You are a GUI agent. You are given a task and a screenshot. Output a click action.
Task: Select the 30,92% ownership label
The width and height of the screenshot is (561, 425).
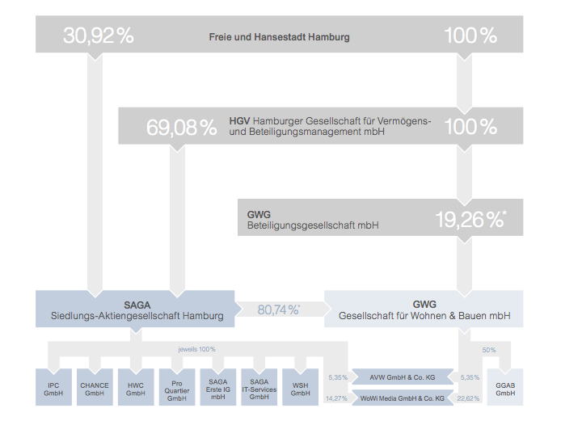tap(97, 36)
